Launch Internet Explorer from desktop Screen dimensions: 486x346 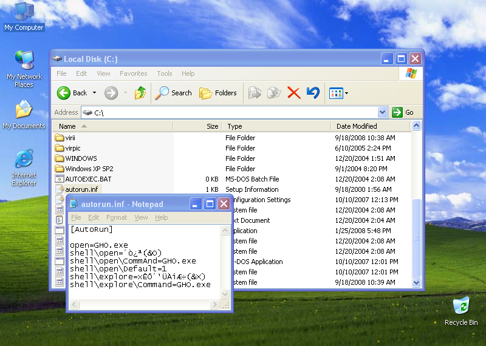(x=24, y=168)
